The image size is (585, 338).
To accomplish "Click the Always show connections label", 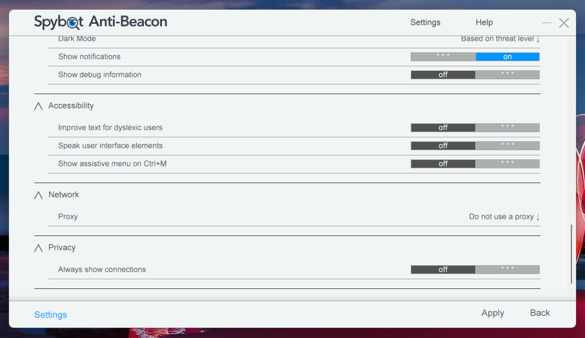I will click(x=102, y=270).
